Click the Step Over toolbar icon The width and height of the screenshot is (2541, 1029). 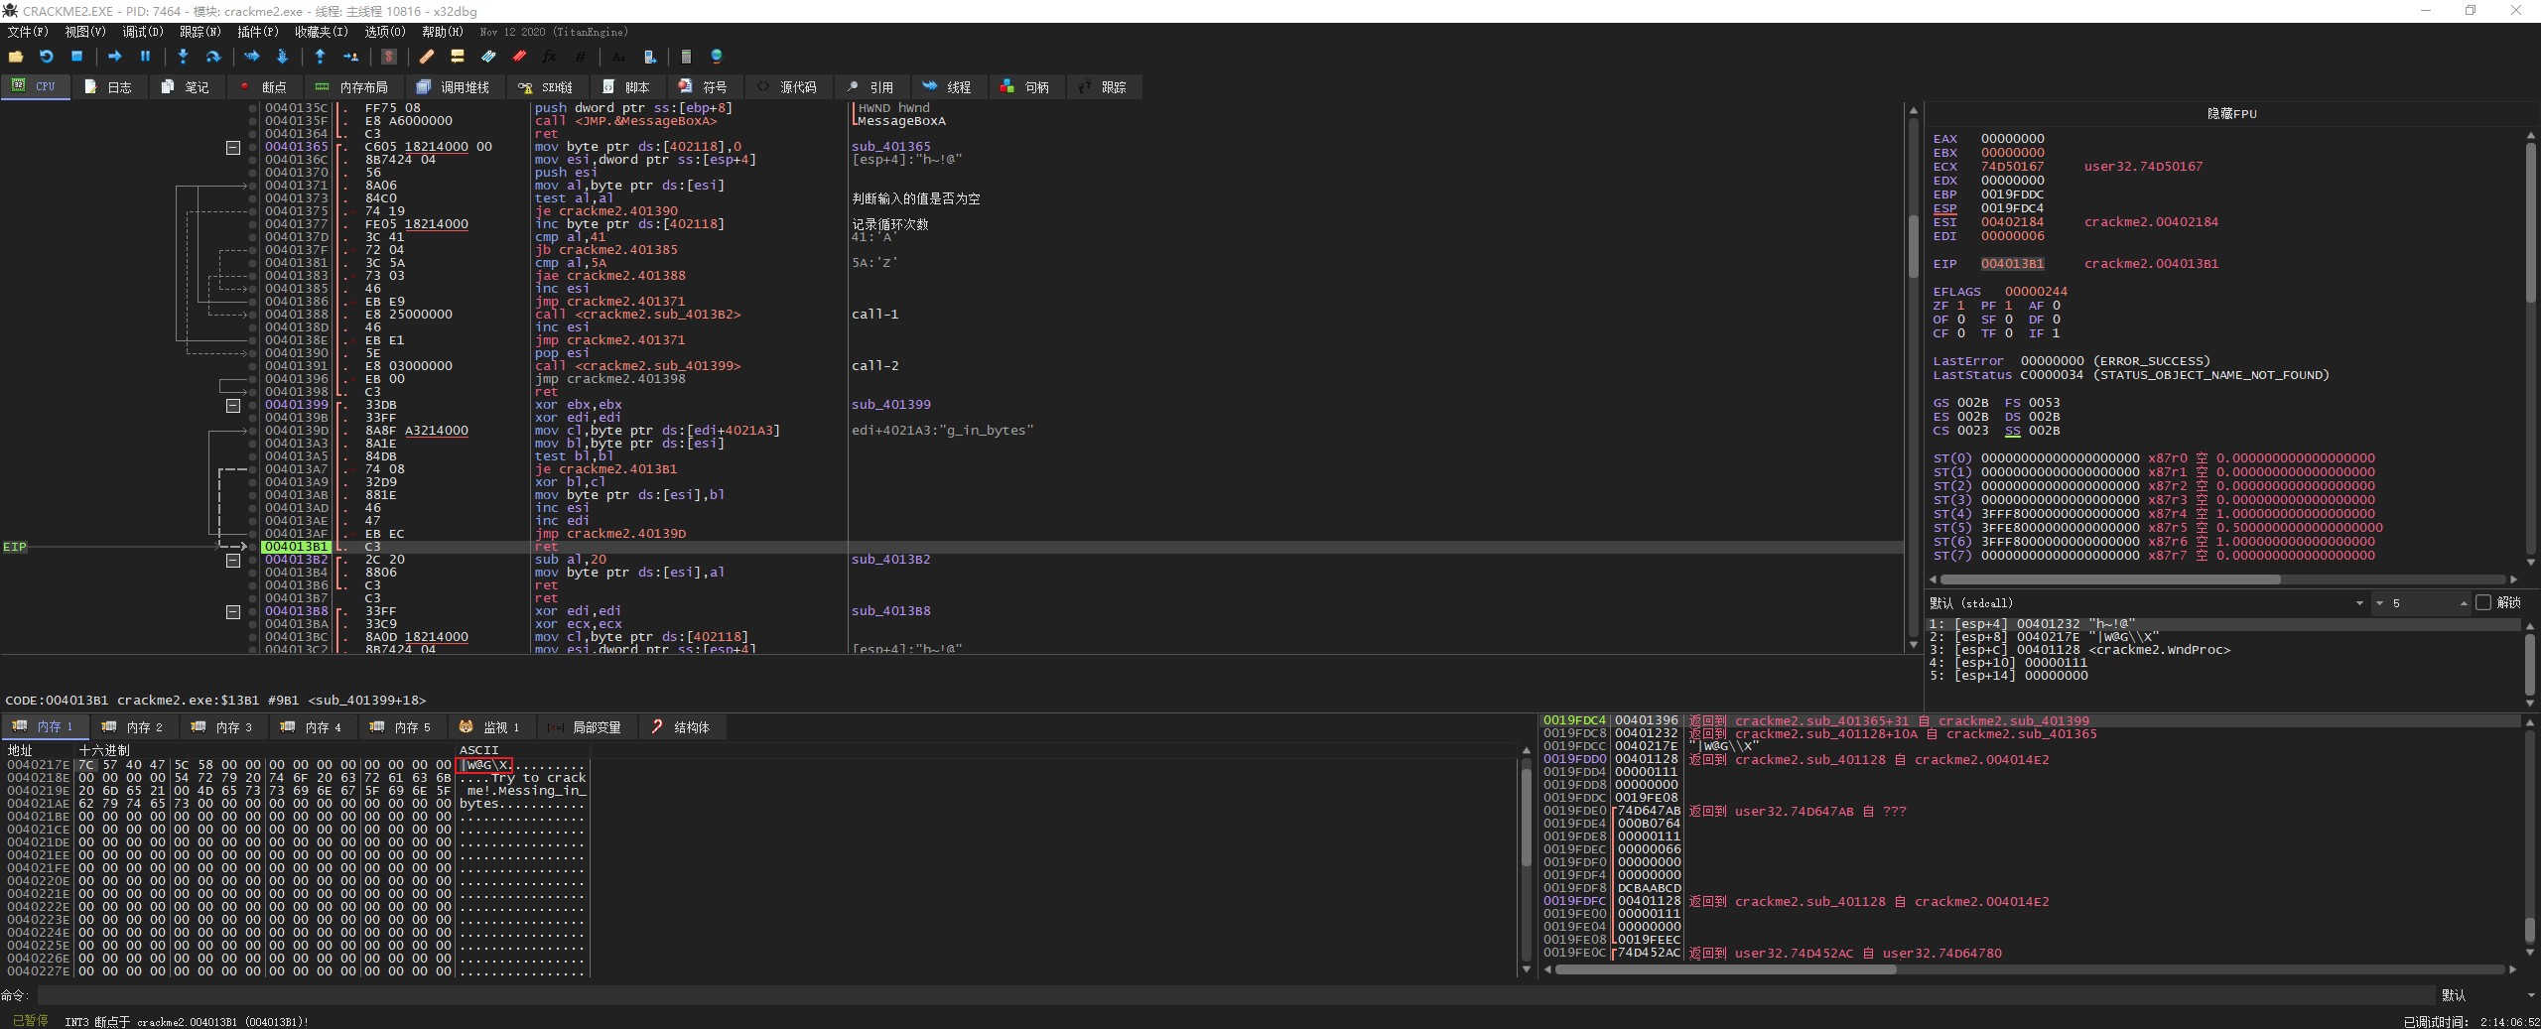(212, 57)
